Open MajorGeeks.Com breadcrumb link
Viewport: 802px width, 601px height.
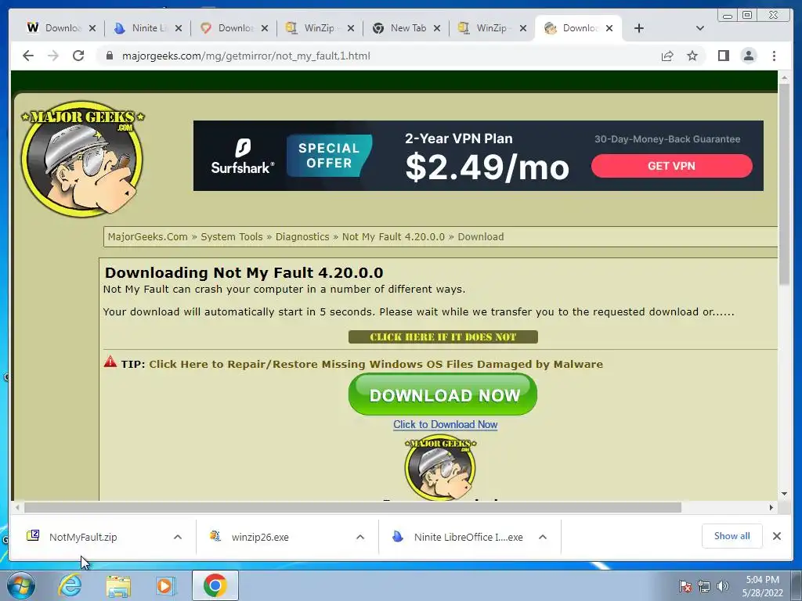click(148, 236)
